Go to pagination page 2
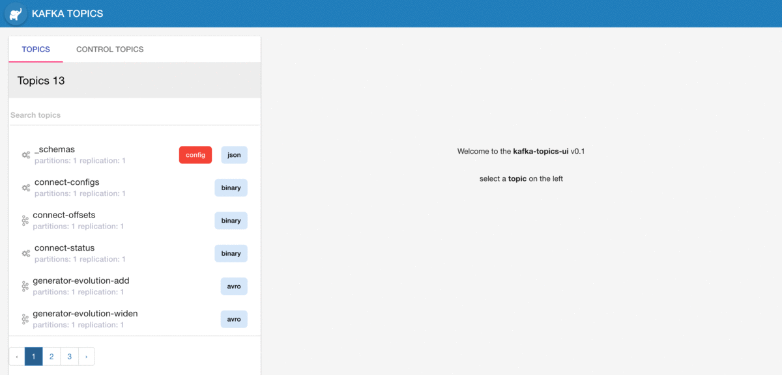 click(x=51, y=356)
